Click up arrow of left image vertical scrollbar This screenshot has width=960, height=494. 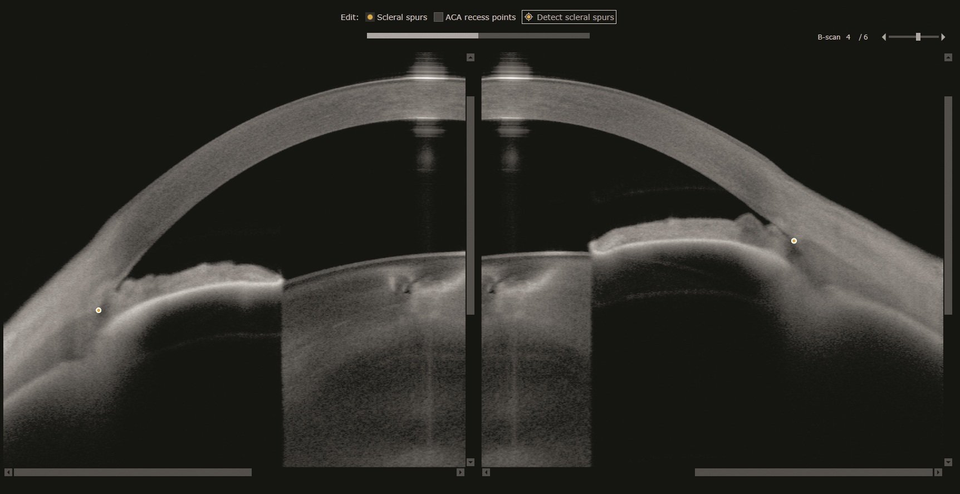471,57
